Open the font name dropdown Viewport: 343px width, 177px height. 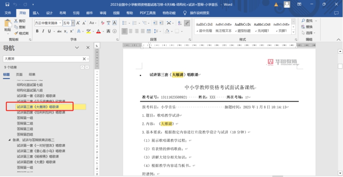[x=60, y=23]
